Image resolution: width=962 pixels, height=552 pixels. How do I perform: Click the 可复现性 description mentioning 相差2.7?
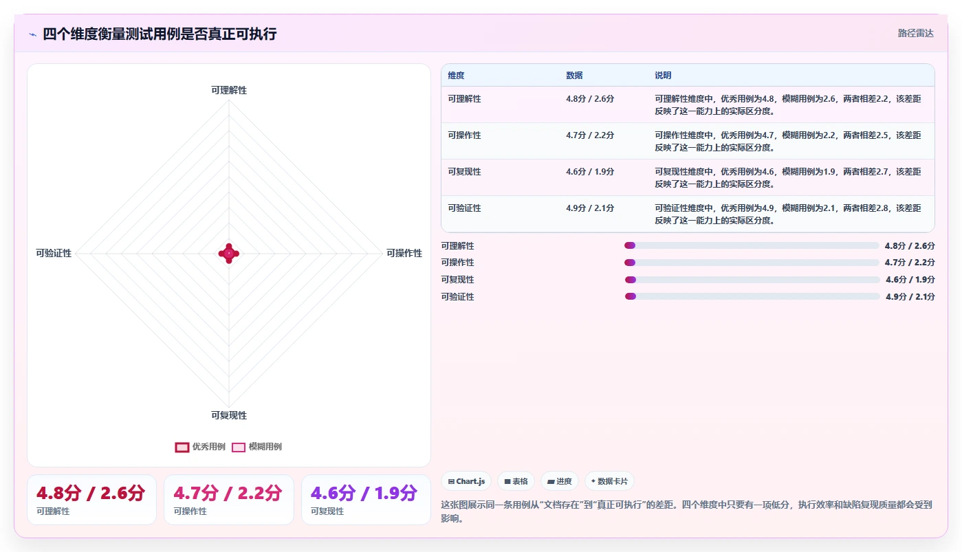click(x=788, y=178)
